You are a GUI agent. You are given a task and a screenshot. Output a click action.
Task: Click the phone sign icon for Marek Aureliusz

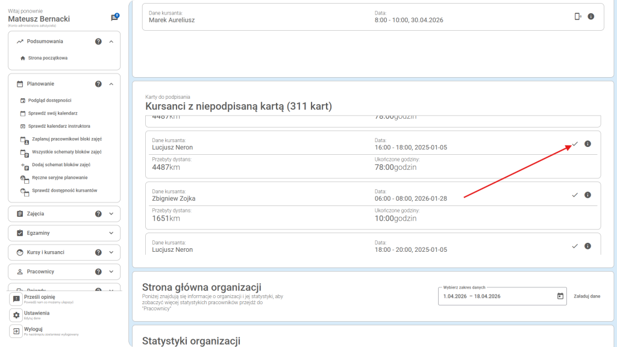578,16
